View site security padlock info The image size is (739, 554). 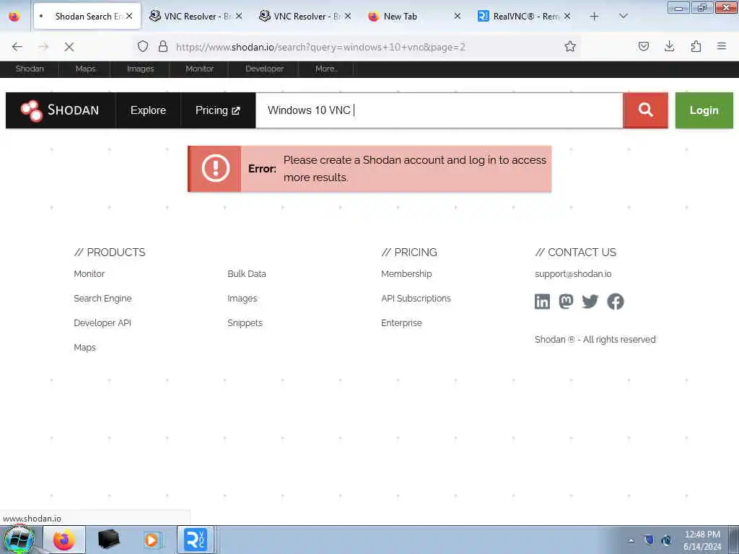(x=162, y=46)
